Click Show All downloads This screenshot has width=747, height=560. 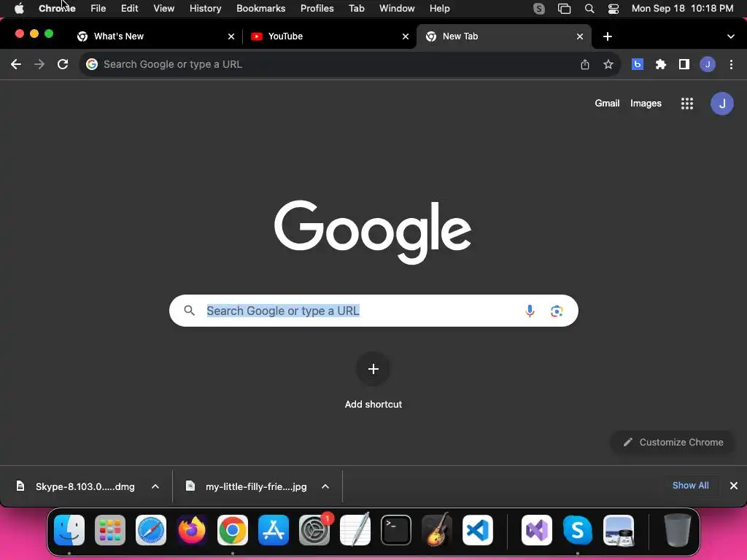(x=690, y=486)
